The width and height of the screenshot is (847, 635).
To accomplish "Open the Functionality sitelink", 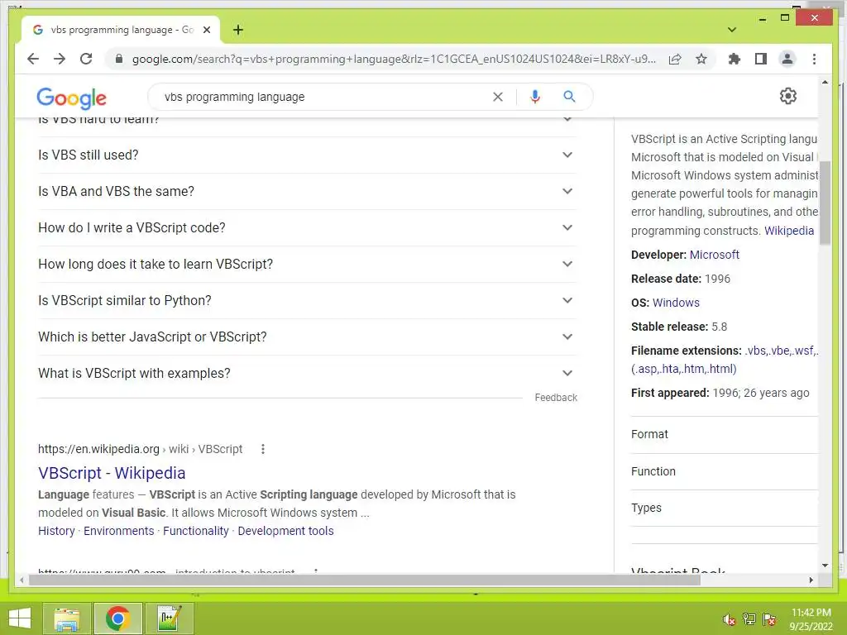I will point(196,532).
